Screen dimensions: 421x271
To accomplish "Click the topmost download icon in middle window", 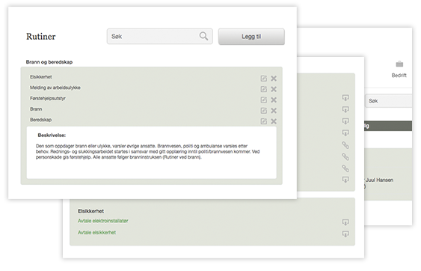I will point(345,98).
